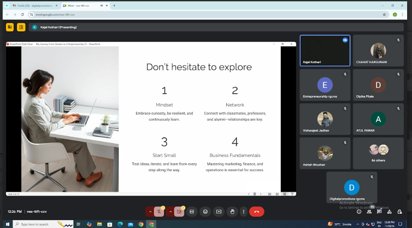Leave the call with red hang-up button
The image size is (412, 228).
(x=256, y=212)
